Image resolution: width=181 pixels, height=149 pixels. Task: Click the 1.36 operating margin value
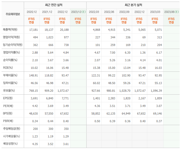click(143, 53)
